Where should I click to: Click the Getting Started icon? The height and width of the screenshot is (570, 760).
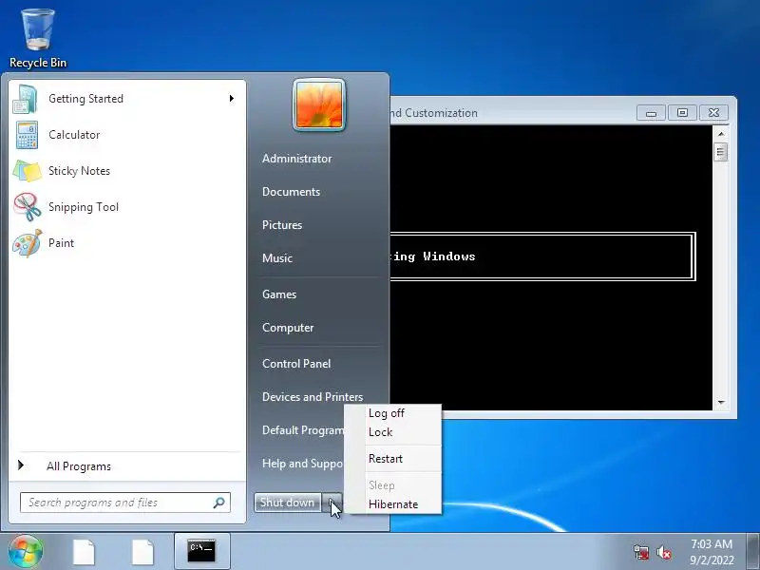pyautogui.click(x=26, y=99)
